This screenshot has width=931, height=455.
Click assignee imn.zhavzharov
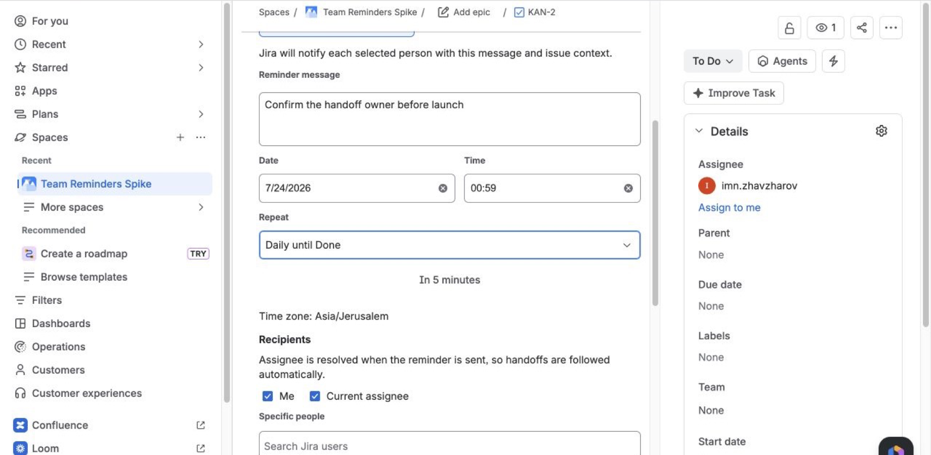[759, 186]
